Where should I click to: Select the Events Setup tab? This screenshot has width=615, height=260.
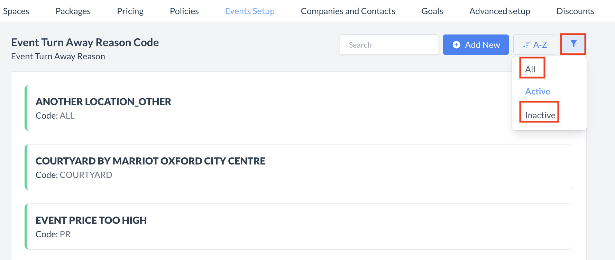click(x=250, y=11)
